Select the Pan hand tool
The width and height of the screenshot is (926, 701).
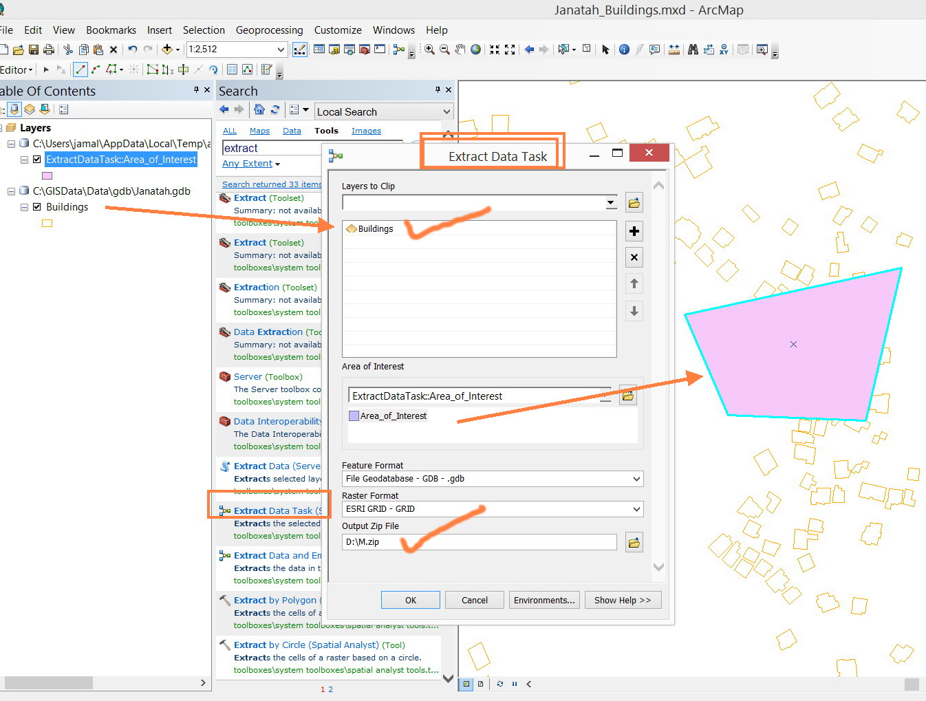point(460,50)
